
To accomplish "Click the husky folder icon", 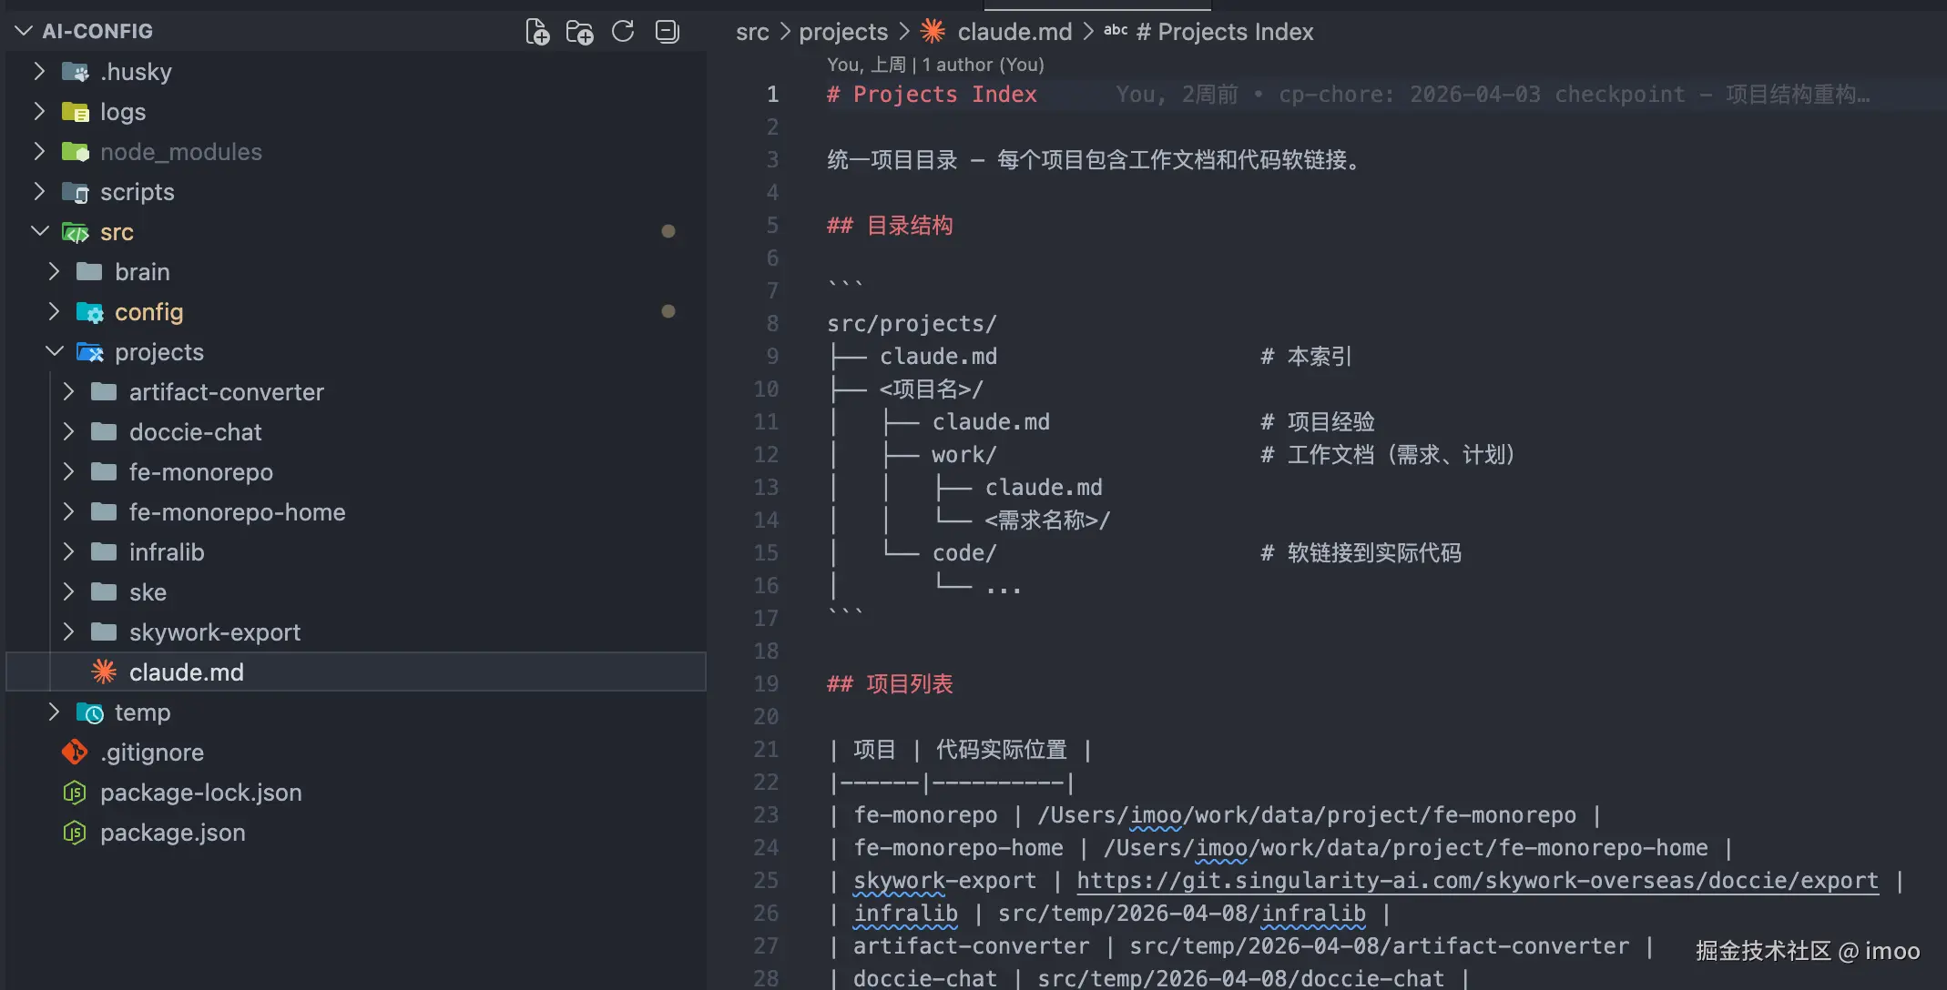I will point(75,72).
